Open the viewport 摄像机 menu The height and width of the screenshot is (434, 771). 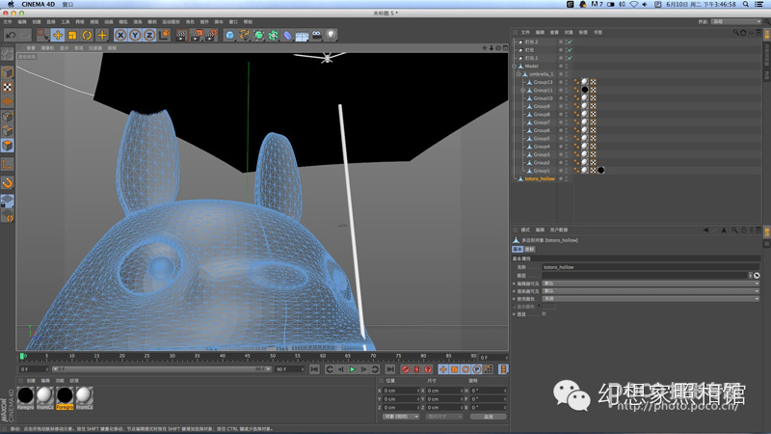pos(47,48)
